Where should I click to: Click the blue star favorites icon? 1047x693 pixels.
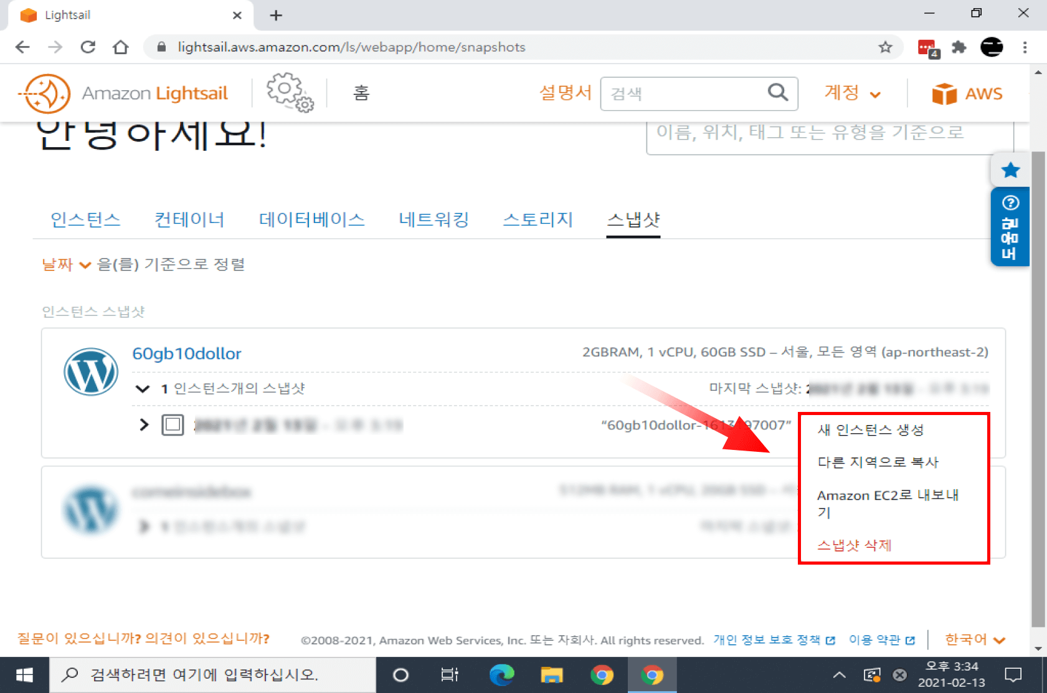point(1010,170)
